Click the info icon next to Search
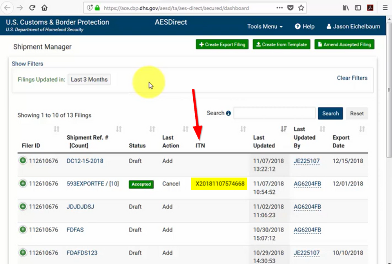The image size is (392, 264). (229, 113)
